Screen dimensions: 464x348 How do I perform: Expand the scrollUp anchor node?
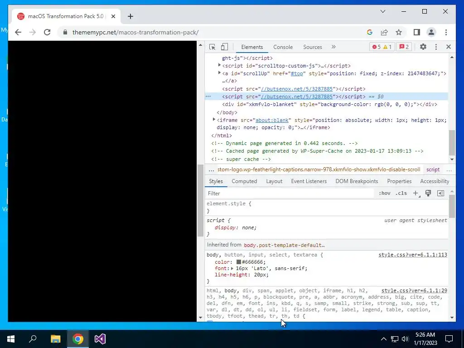(219, 73)
